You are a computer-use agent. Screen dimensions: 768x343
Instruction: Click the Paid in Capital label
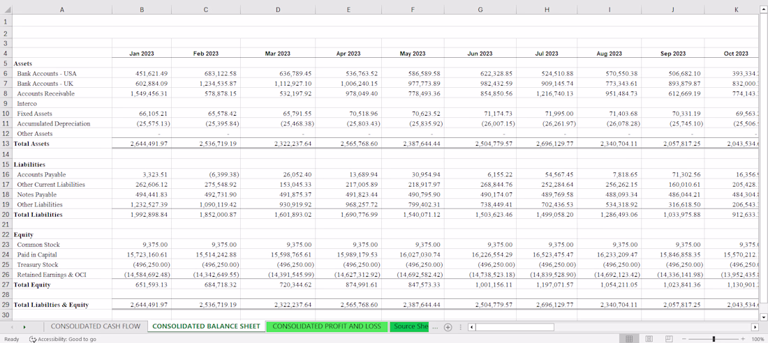(x=37, y=255)
